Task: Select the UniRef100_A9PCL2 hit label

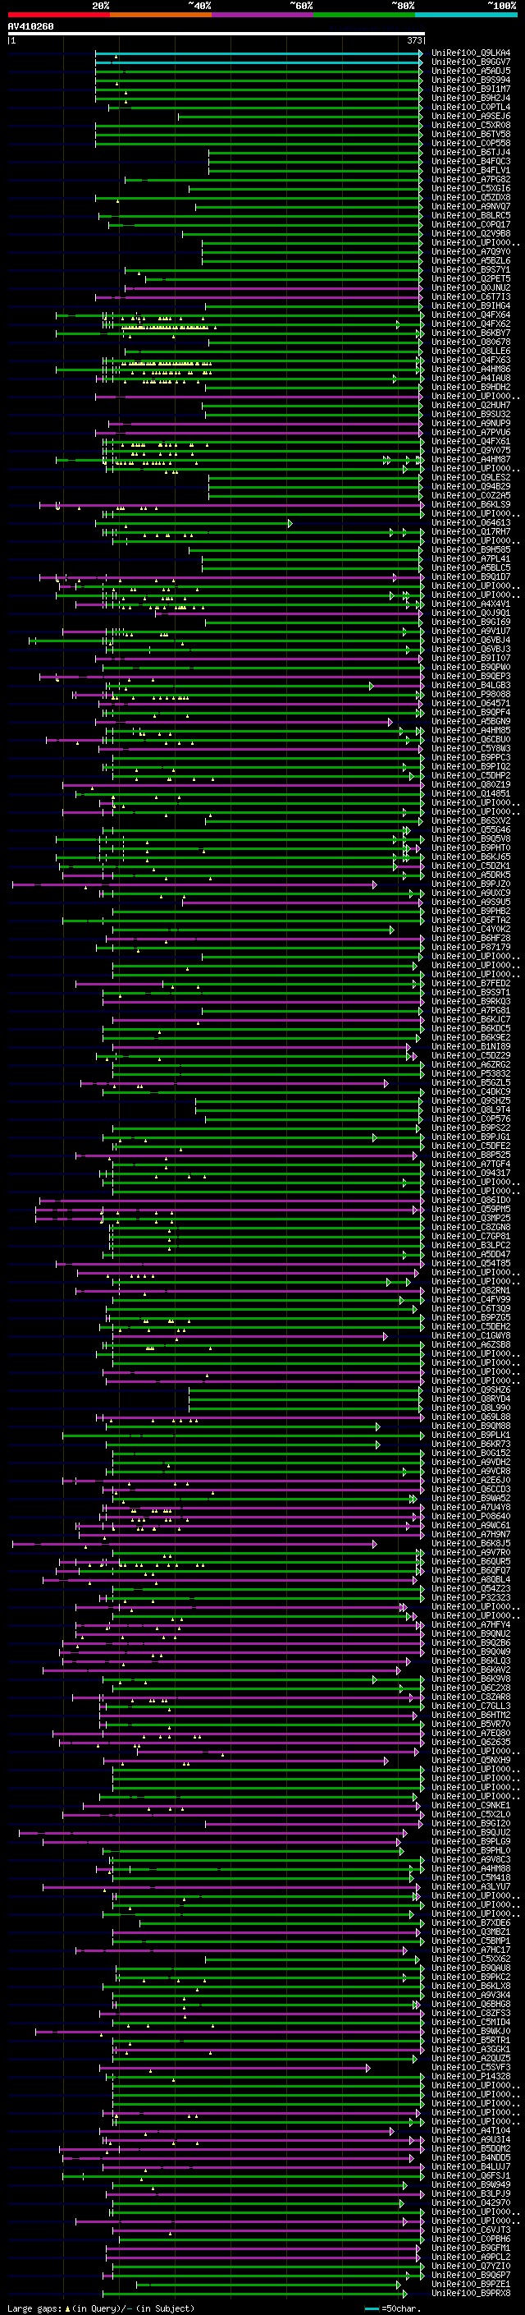Action: pos(471,2257)
